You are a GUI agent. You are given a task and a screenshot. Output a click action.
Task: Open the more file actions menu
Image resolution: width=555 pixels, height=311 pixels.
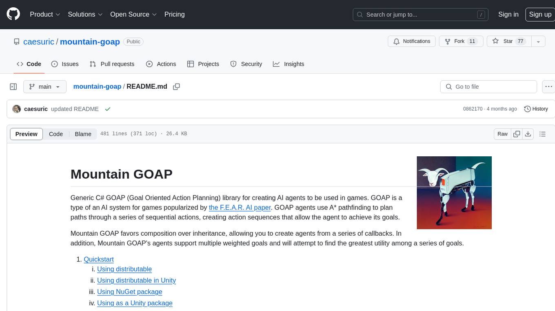click(x=548, y=87)
